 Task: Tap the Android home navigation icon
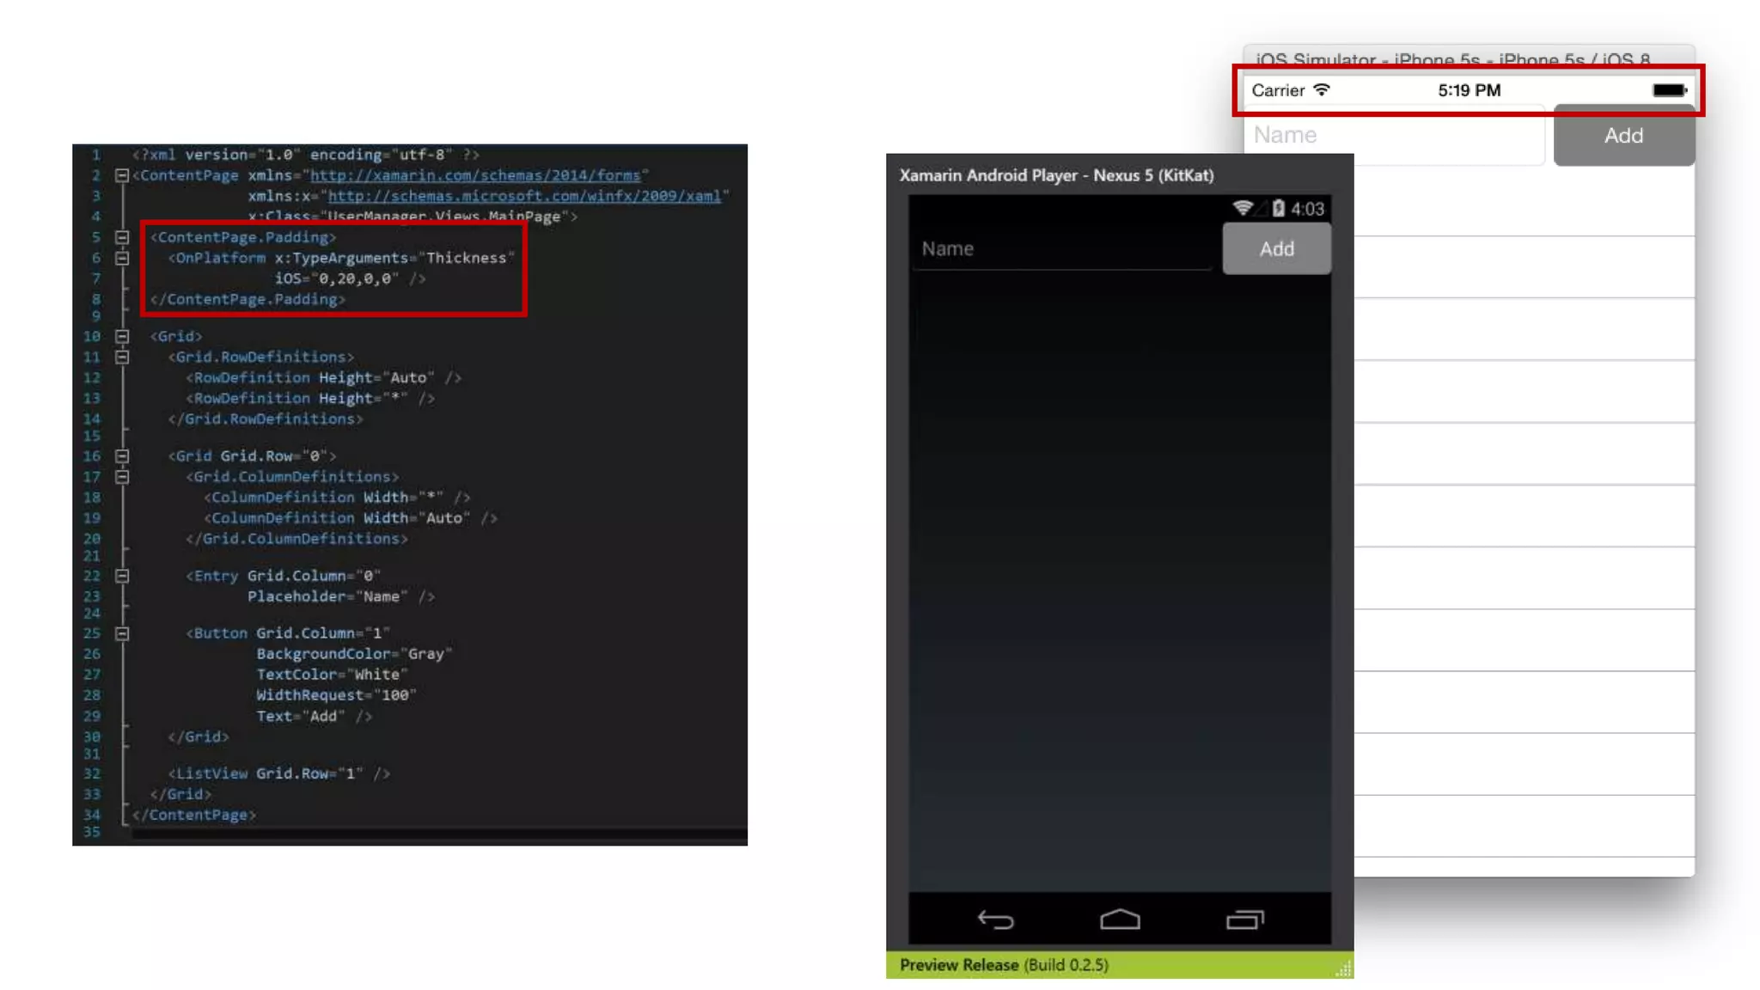[1120, 920]
